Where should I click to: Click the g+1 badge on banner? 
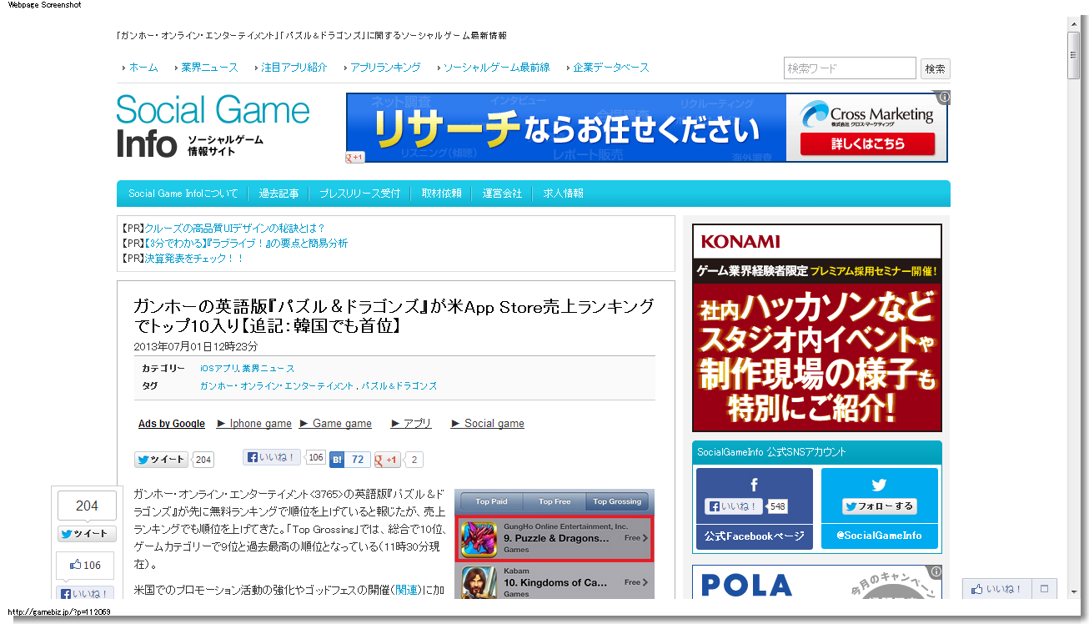click(355, 157)
